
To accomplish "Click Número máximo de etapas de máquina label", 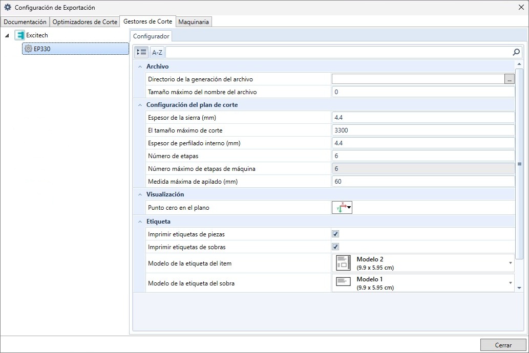I will point(201,169).
